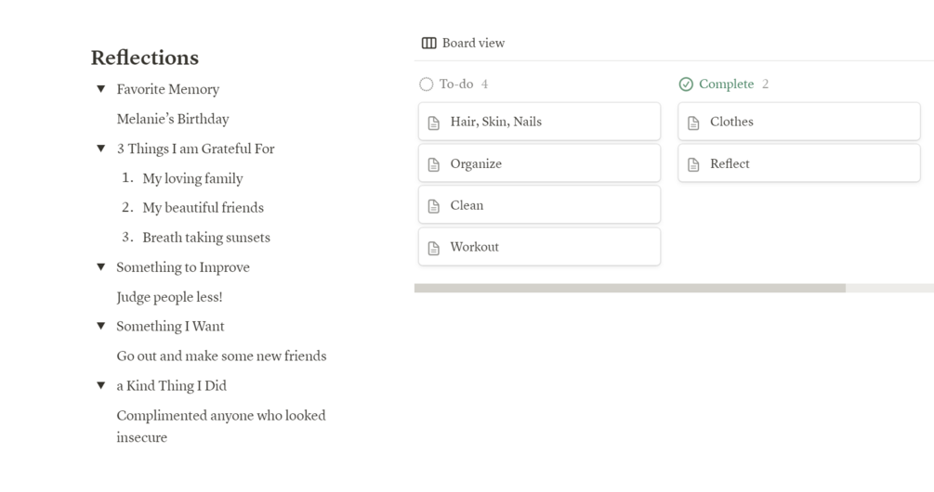Screen dimensions: 934x492
Task: Click the page icon on Workout card
Action: point(434,248)
